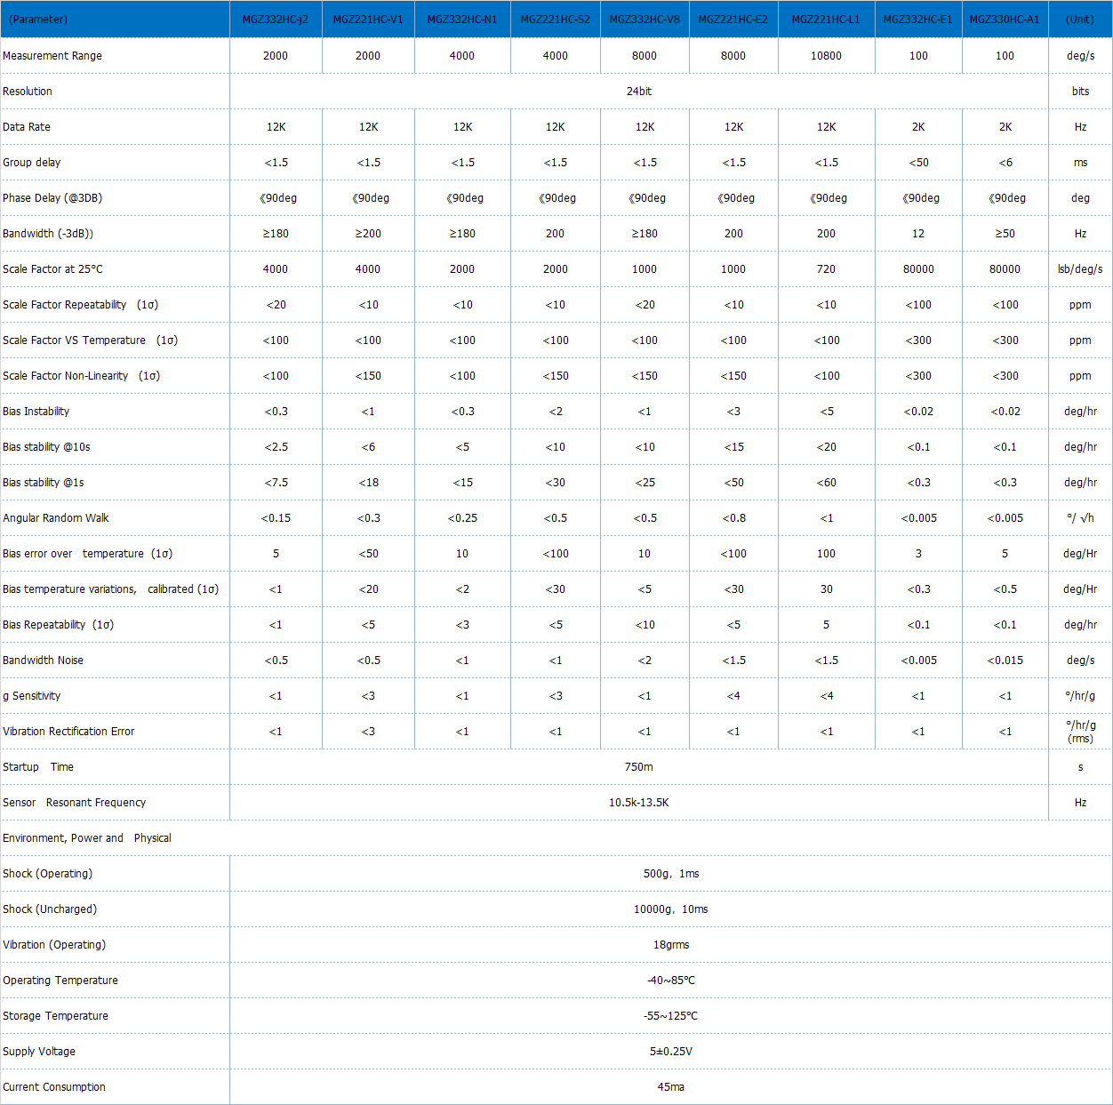Select the MGZ330HC-A1 column header
The image size is (1113, 1105).
point(1005,20)
